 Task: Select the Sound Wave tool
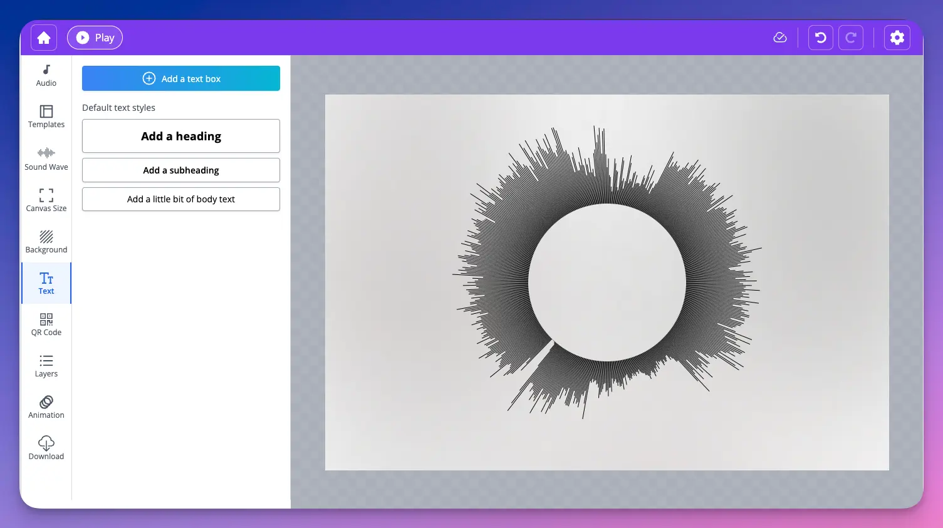coord(46,158)
